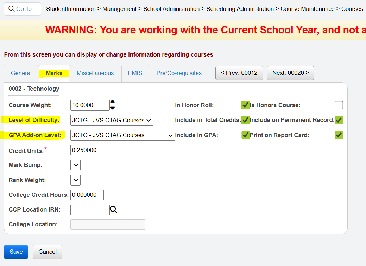366x266 pixels.
Task: Expand the GPA Add-on Level dropdown
Action: coord(122,135)
